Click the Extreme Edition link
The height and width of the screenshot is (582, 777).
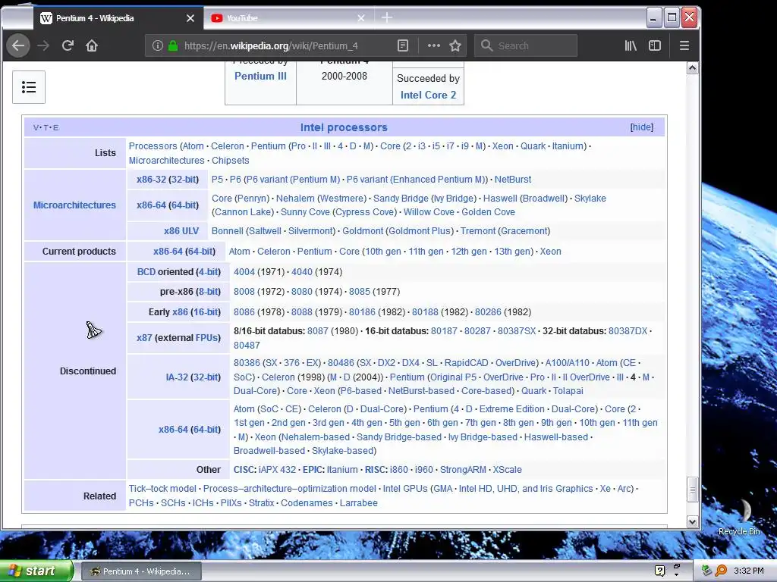coord(512,408)
